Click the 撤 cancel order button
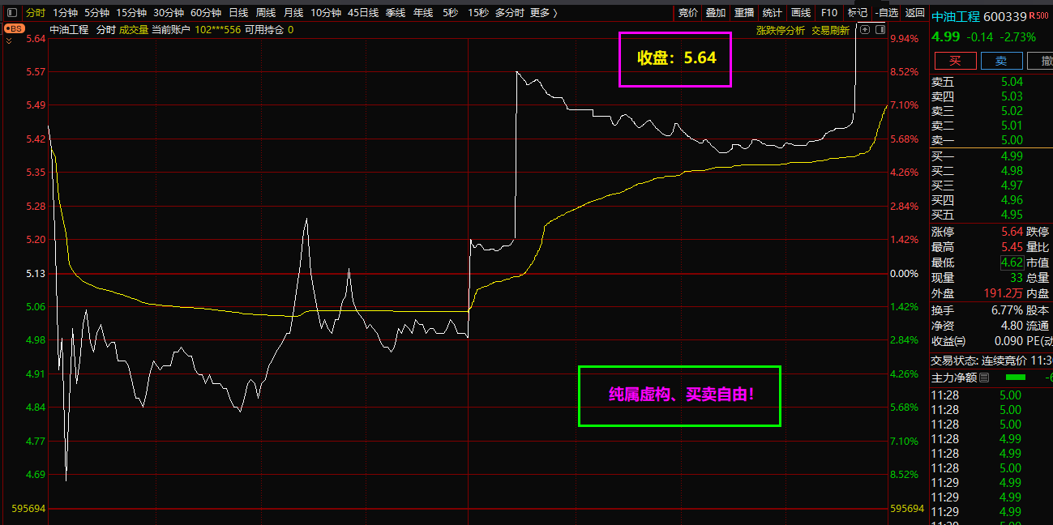Image resolution: width=1053 pixels, height=525 pixels. (x=1040, y=61)
